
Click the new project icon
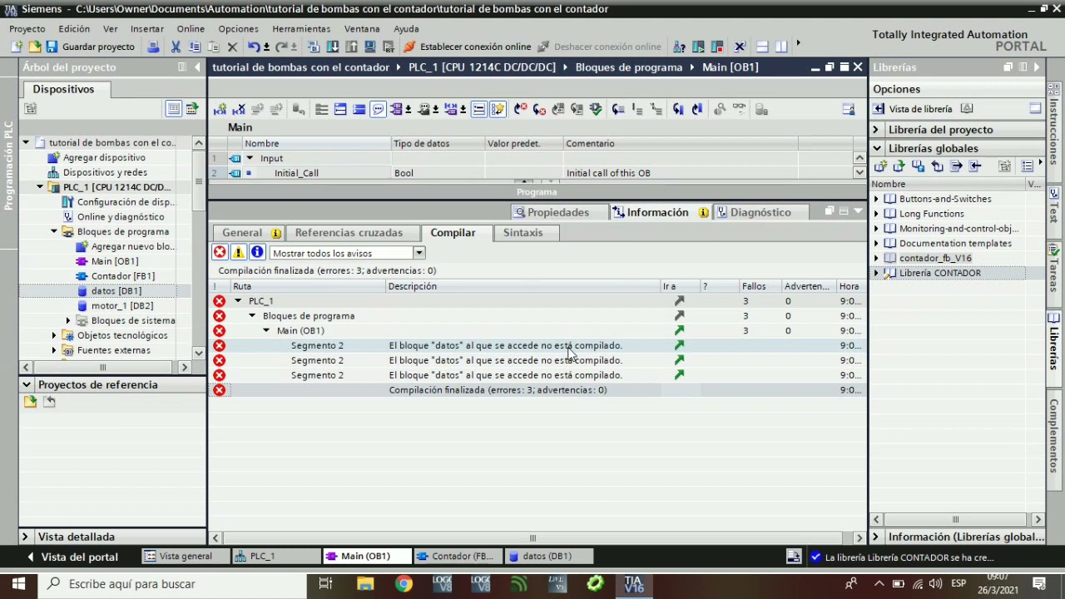pyautogui.click(x=17, y=47)
